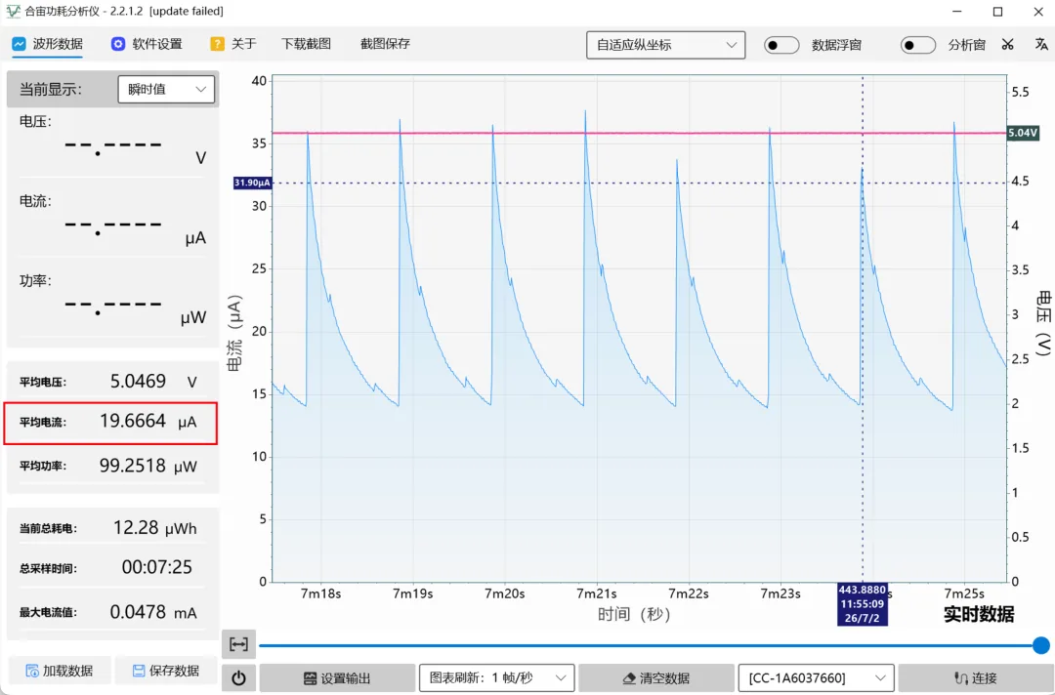Click the app logo in title bar

pyautogui.click(x=13, y=12)
